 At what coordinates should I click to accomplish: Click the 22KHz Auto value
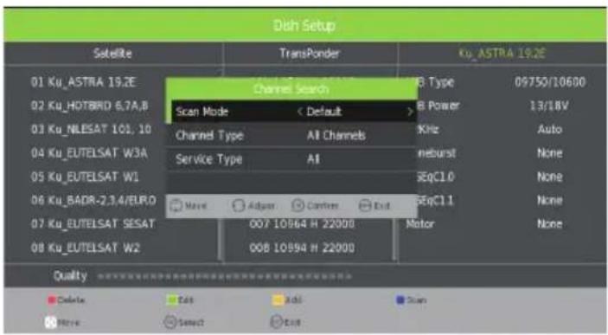coord(550,129)
